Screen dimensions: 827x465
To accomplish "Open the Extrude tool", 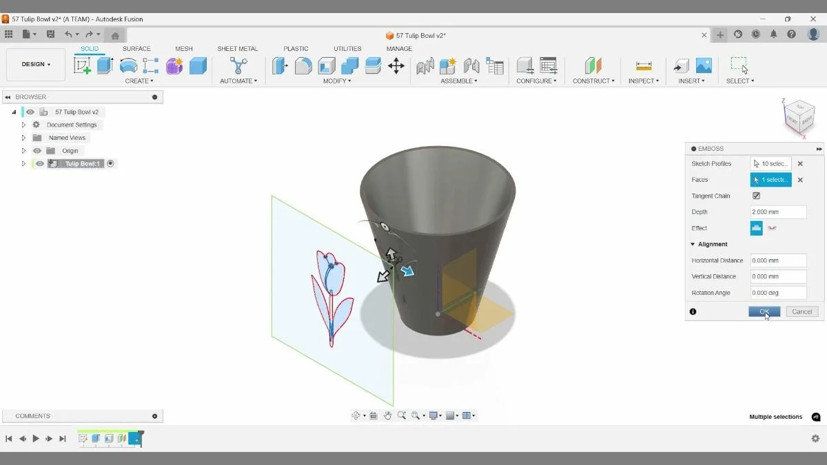I will point(103,65).
